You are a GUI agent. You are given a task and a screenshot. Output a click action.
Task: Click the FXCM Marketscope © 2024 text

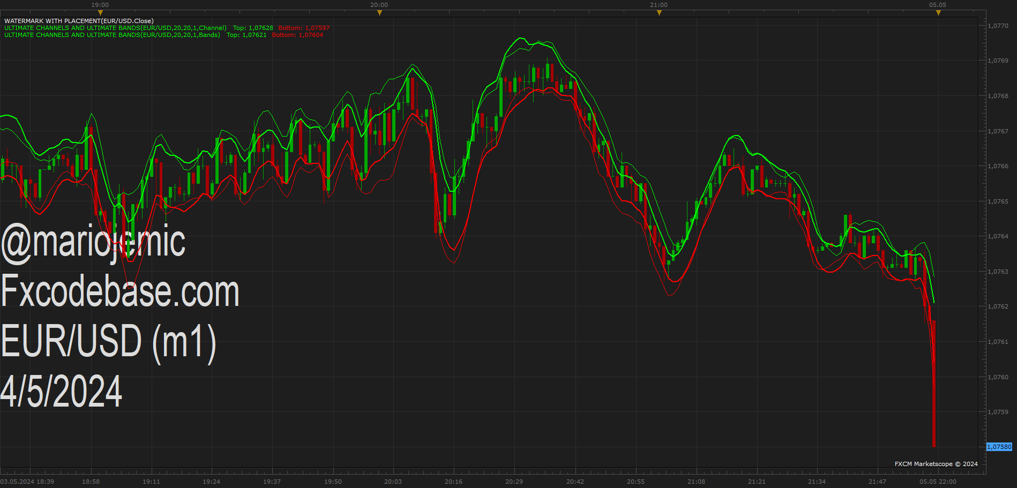[x=936, y=464]
